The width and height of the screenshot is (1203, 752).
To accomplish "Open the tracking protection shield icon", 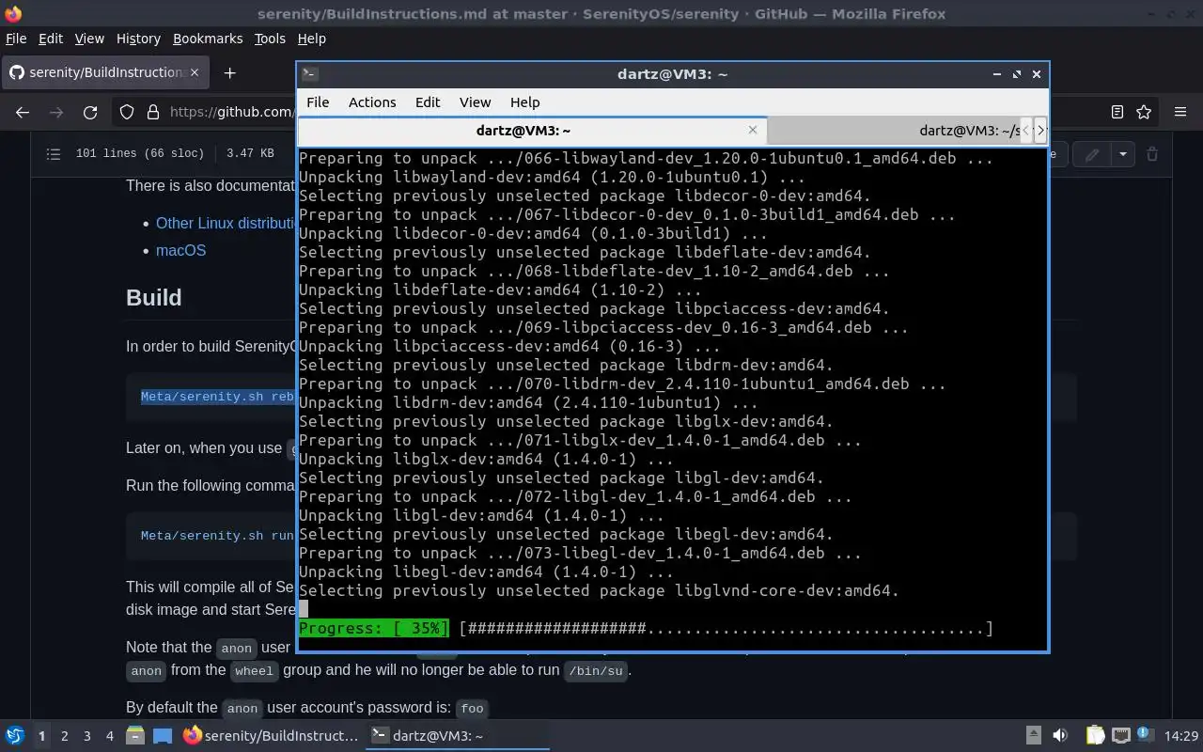I will click(x=127, y=112).
